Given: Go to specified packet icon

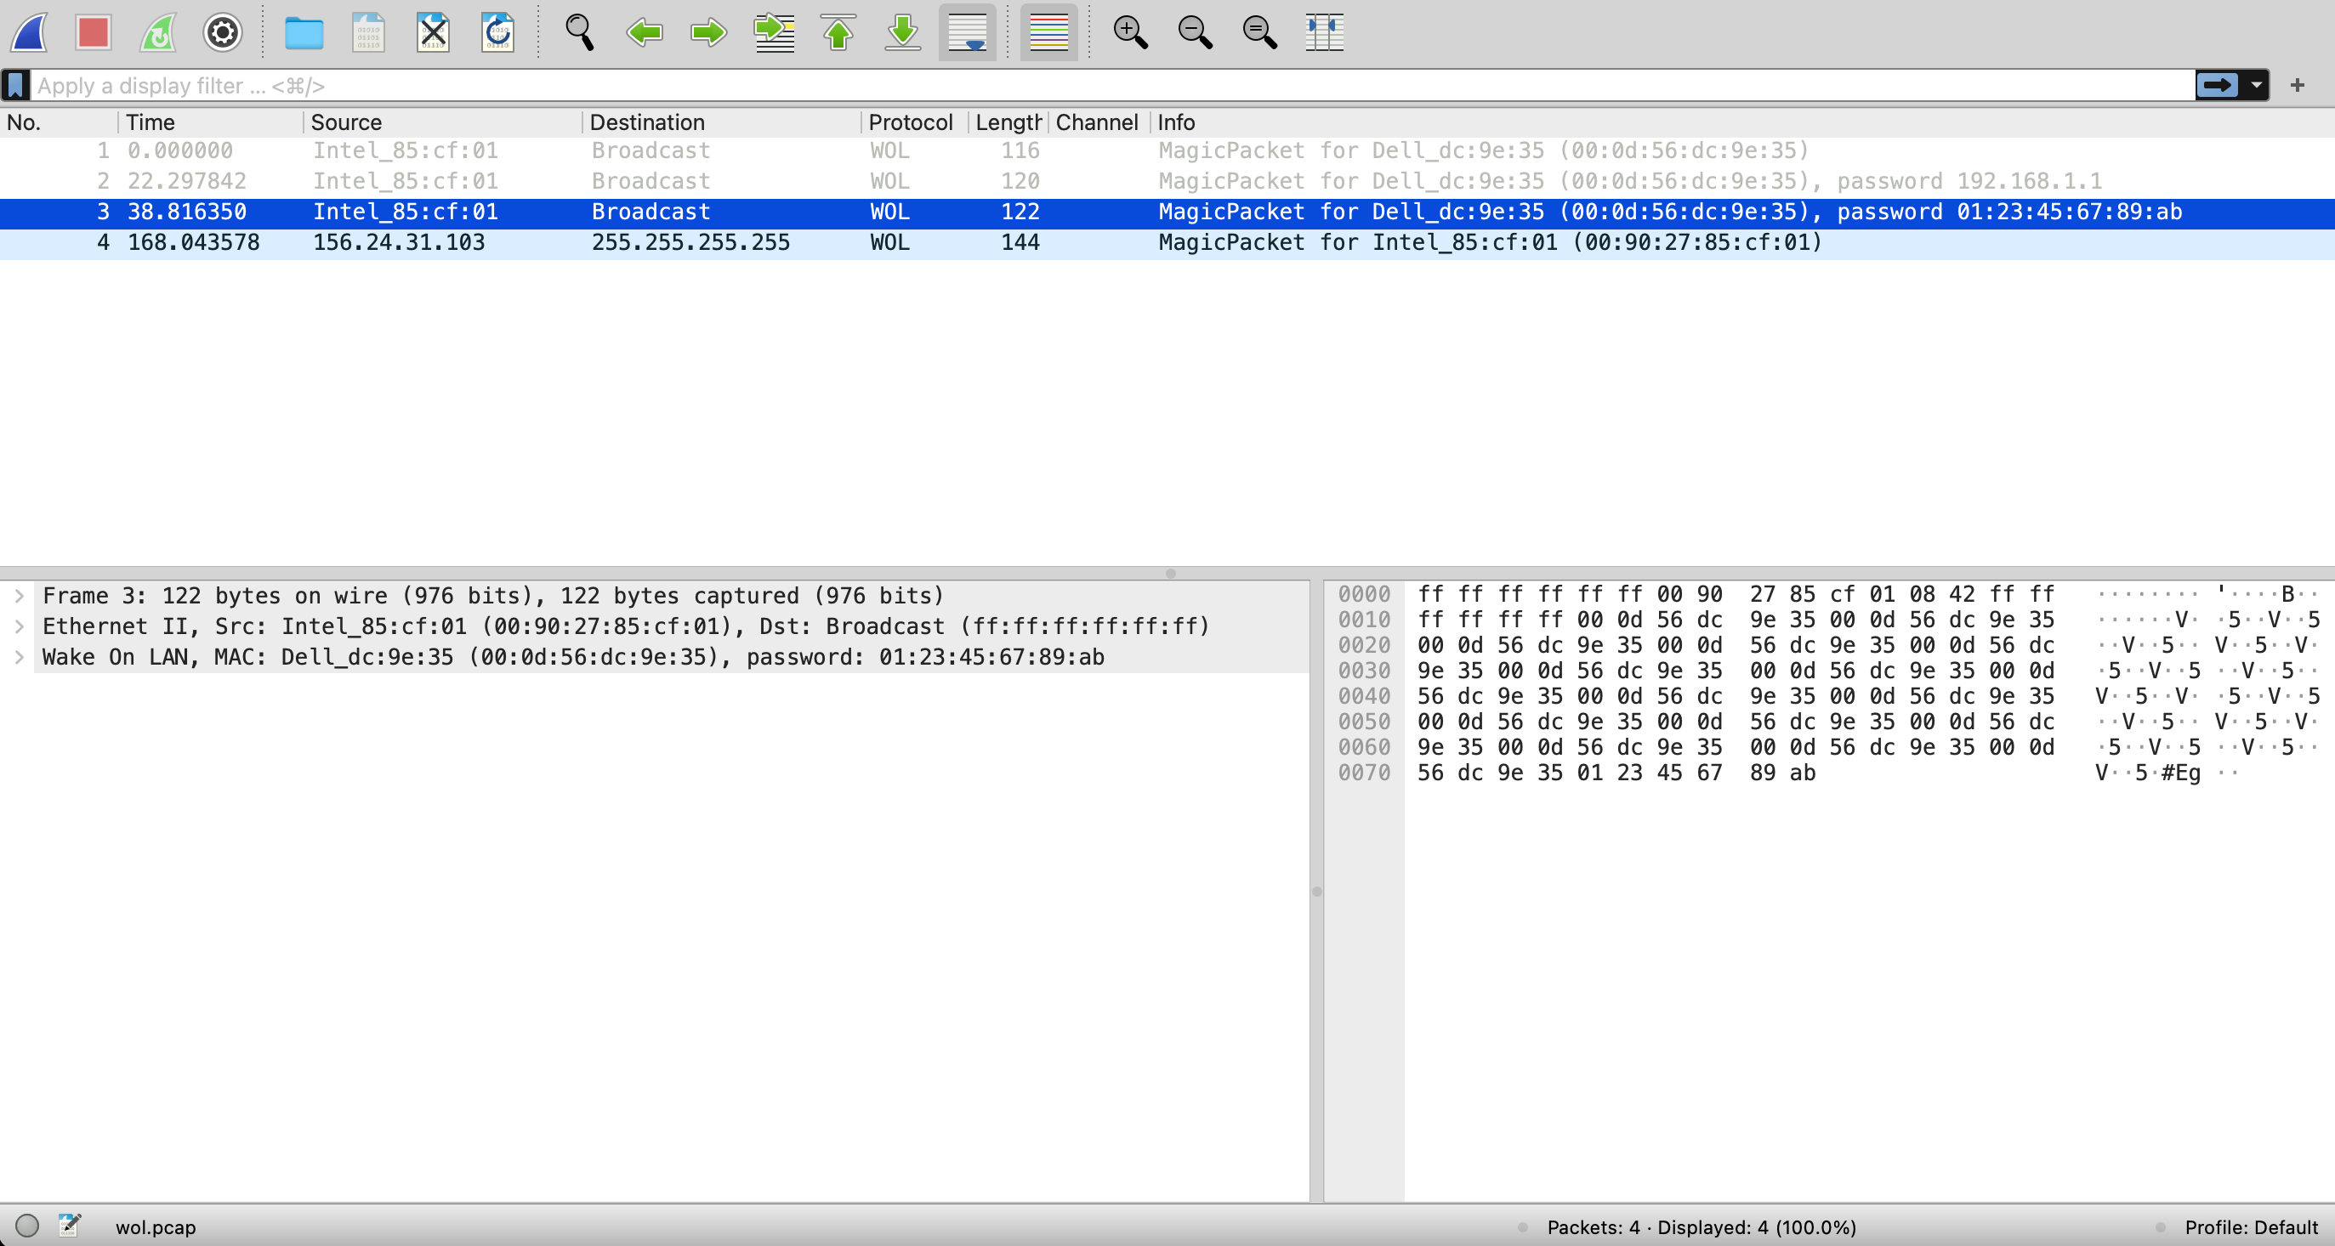Looking at the screenshot, I should pos(774,32).
